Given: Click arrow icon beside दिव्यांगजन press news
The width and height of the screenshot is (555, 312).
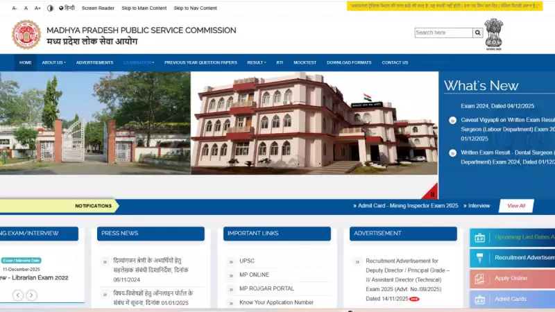Looking at the screenshot, I should pyautogui.click(x=105, y=262).
